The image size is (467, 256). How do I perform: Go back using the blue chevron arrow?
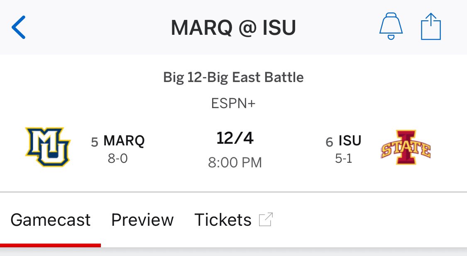click(18, 27)
